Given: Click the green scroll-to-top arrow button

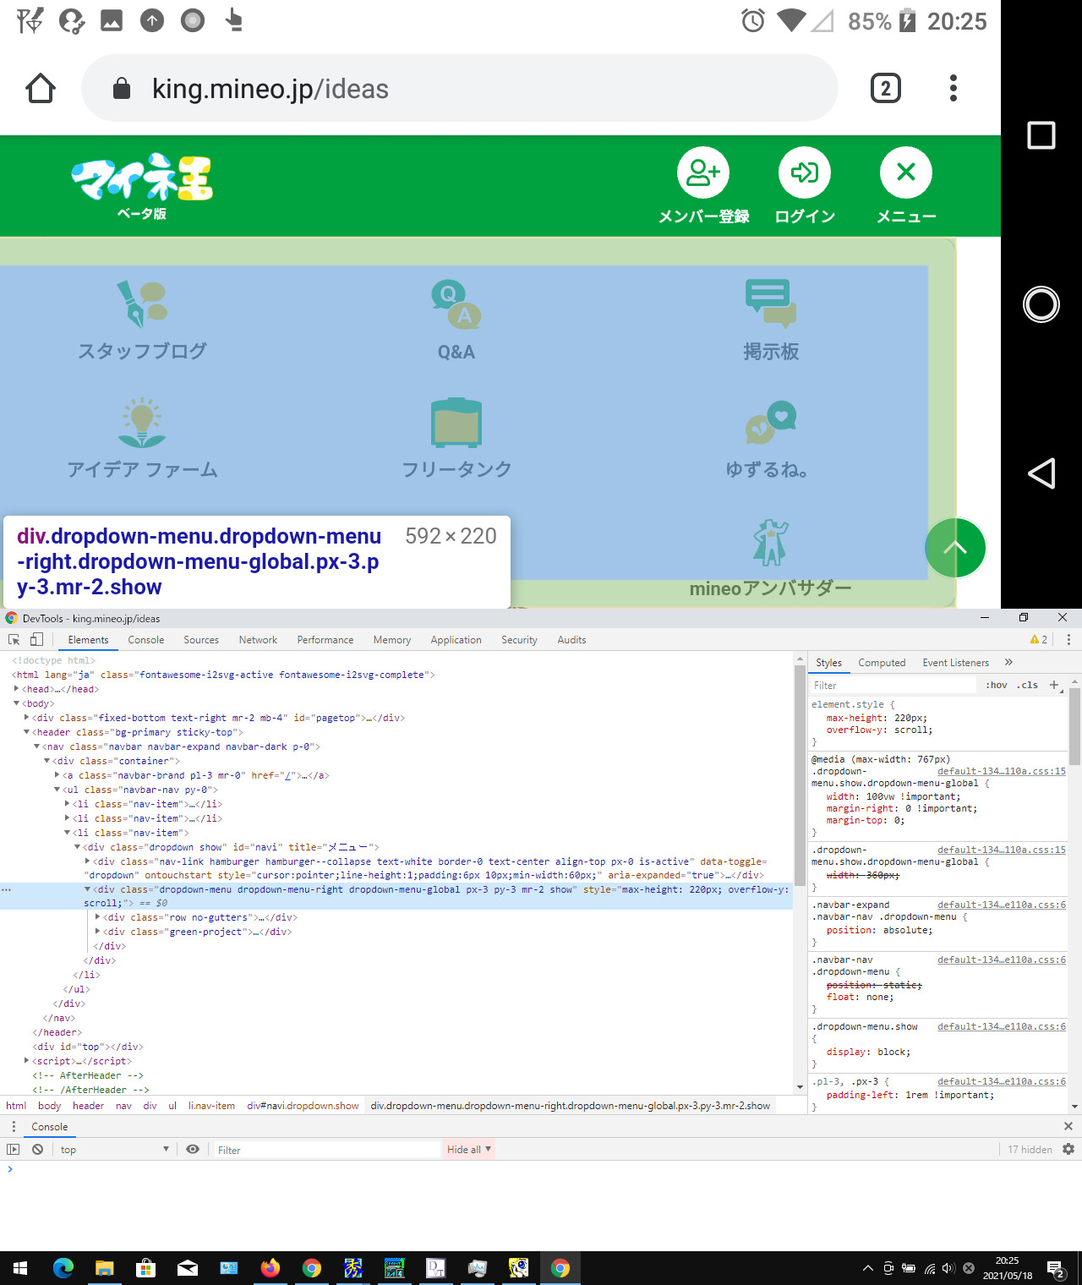Looking at the screenshot, I should click(954, 548).
